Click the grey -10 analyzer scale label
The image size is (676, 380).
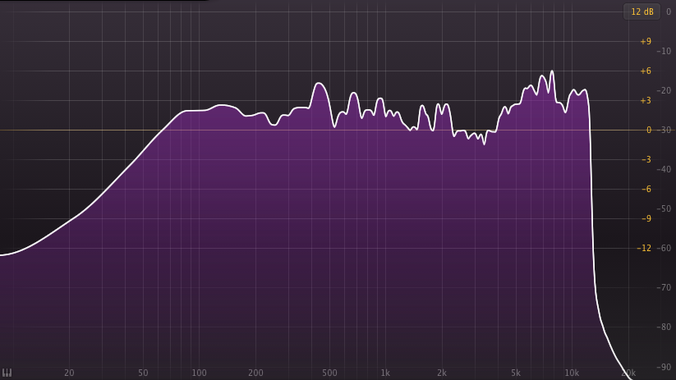coord(664,51)
